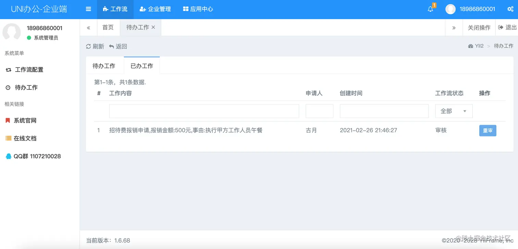Image resolution: width=518 pixels, height=249 pixels.
Task: Click the 重审 button on the expense row
Action: pos(488,130)
